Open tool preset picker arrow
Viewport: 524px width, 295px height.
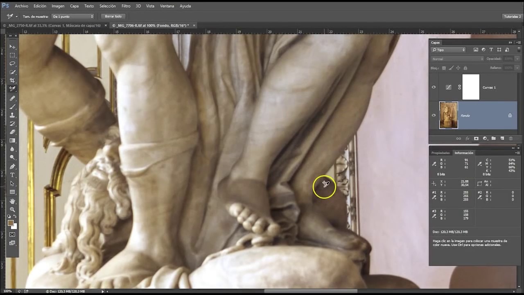[16, 16]
